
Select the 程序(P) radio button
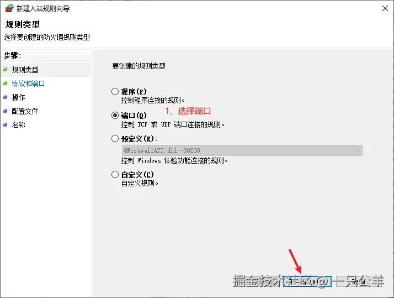point(115,91)
